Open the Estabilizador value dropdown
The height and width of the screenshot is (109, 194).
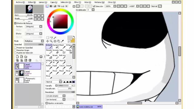pyautogui.click(x=93, y=10)
